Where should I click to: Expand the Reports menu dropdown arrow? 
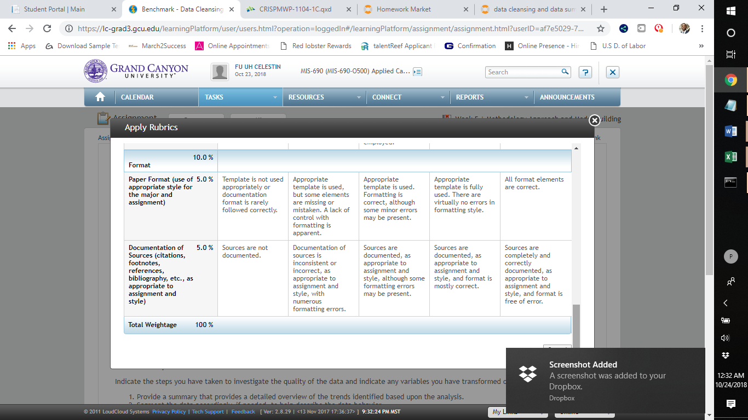tap(526, 97)
